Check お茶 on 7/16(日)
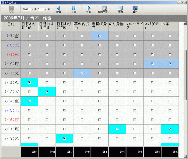The height and width of the screenshot is (159, 188). 170,120
